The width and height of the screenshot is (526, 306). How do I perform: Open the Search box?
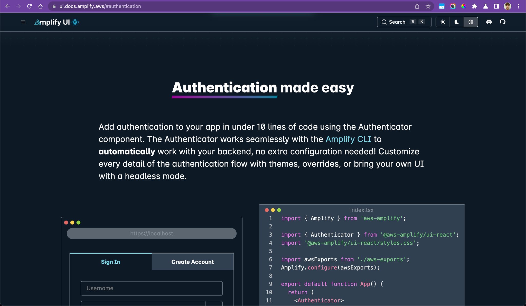(x=404, y=22)
